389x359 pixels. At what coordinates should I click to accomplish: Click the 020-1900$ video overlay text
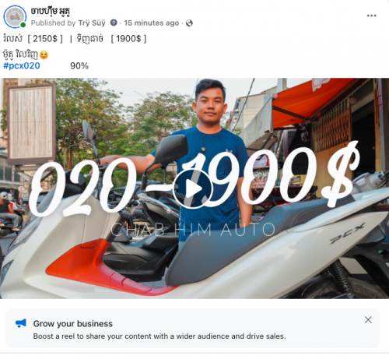(194, 180)
